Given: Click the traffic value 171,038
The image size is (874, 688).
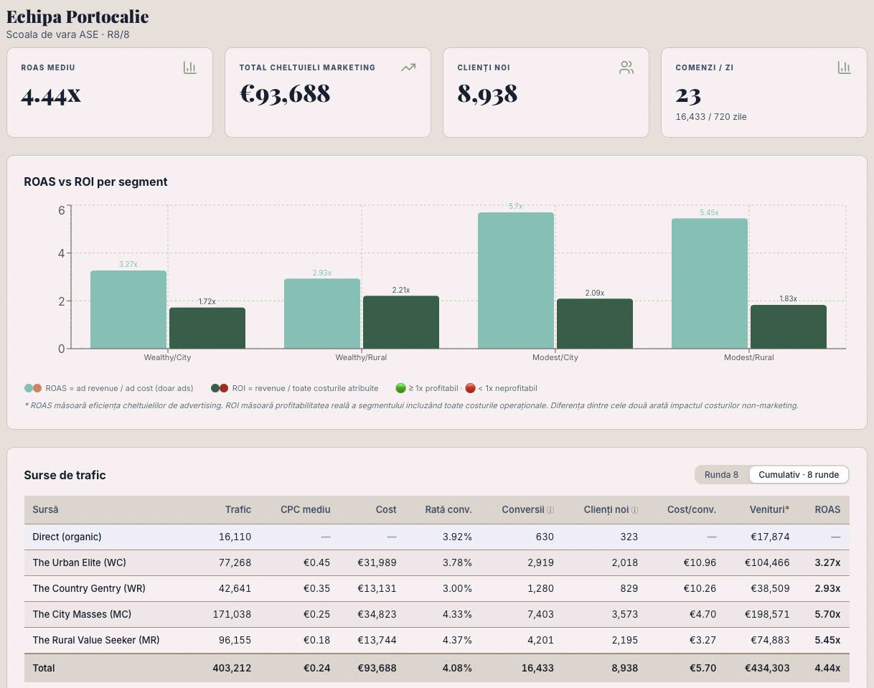Looking at the screenshot, I should 232,614.
